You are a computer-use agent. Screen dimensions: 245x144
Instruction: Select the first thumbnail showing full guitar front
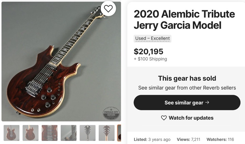(11, 133)
